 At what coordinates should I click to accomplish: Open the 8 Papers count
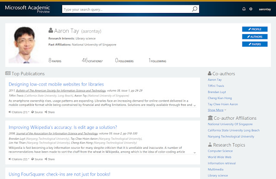pos(55,61)
